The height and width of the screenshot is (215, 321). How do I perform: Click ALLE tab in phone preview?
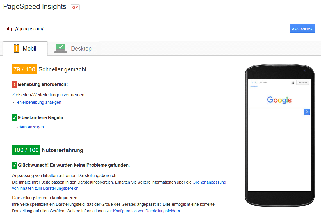click(254, 83)
